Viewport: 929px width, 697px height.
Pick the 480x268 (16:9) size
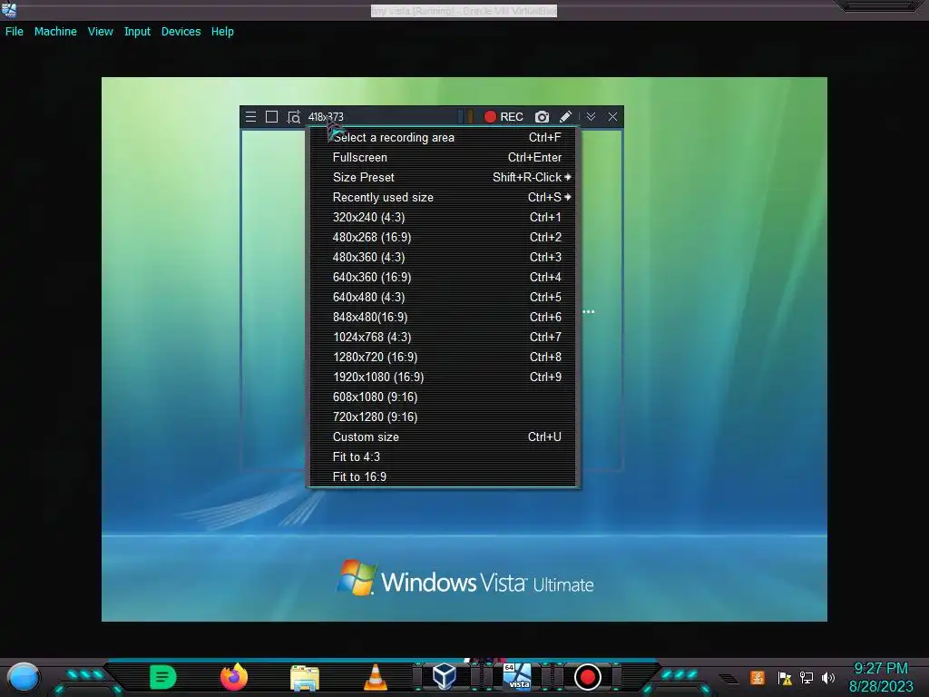pyautogui.click(x=443, y=237)
